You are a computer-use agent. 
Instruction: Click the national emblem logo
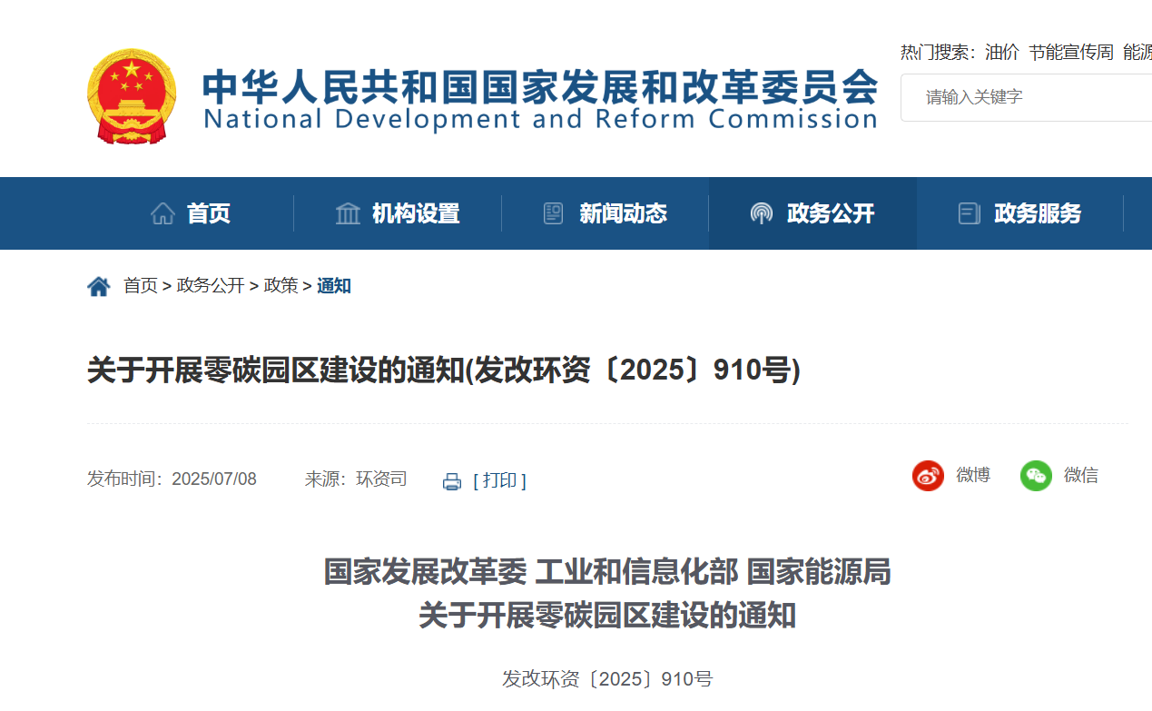[132, 96]
